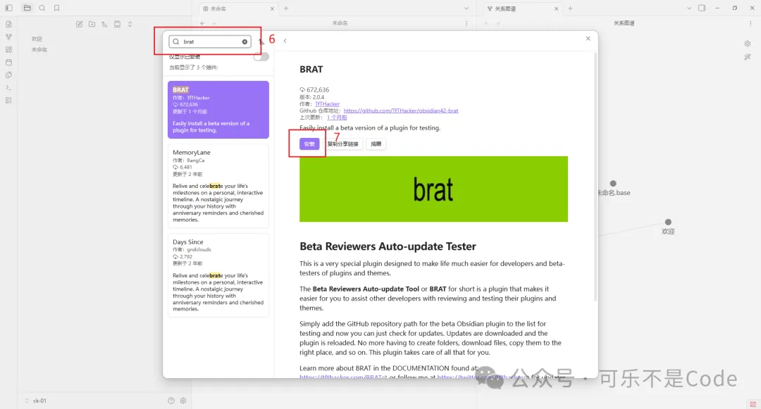Open more options in 未命名 pane
761x409 pixels.
[466, 23]
